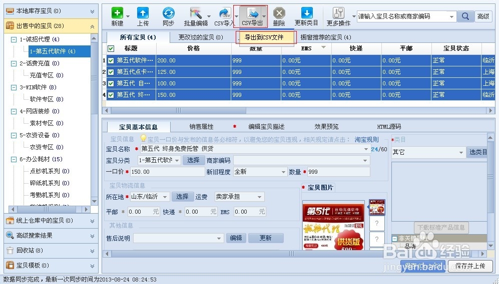This screenshot has height=284, width=499.
Task: Click the 更新 button for 售后说明
Action: pos(266,238)
